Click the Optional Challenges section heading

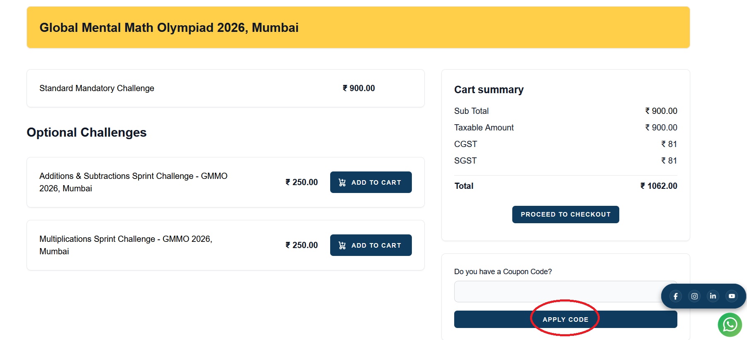(x=87, y=133)
